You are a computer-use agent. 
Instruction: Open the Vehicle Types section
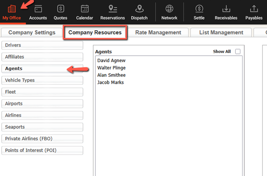pos(42,80)
